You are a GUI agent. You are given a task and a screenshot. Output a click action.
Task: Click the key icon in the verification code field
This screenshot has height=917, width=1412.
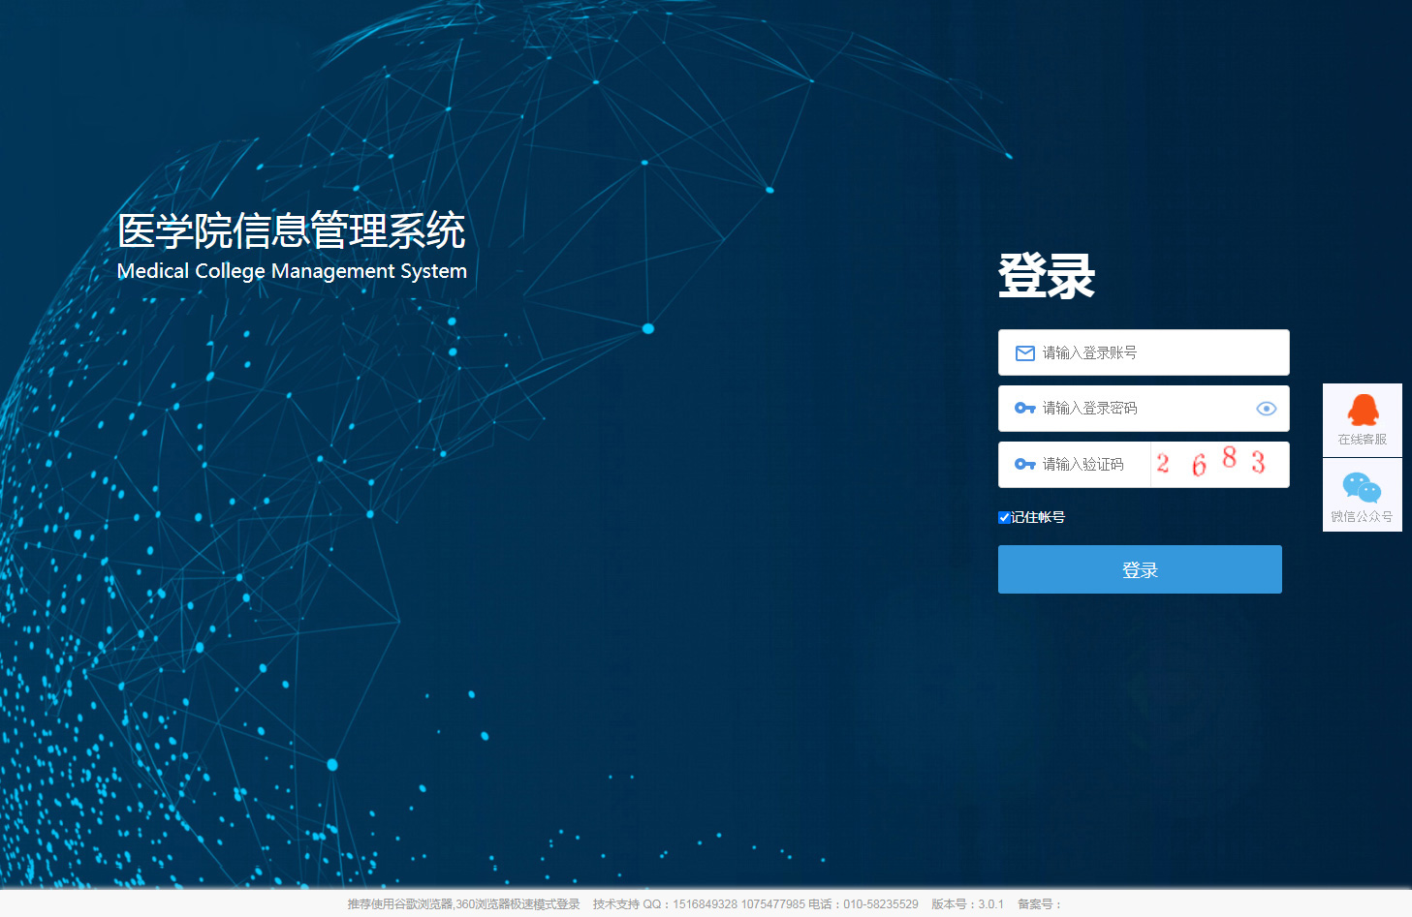(1024, 465)
